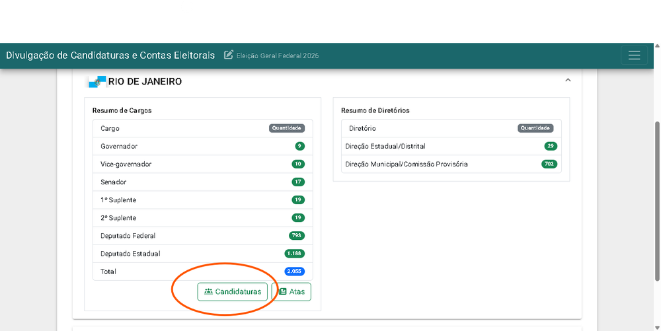Click the Rio de Janeiro state flag
The height and width of the screenshot is (331, 661).
click(97, 81)
